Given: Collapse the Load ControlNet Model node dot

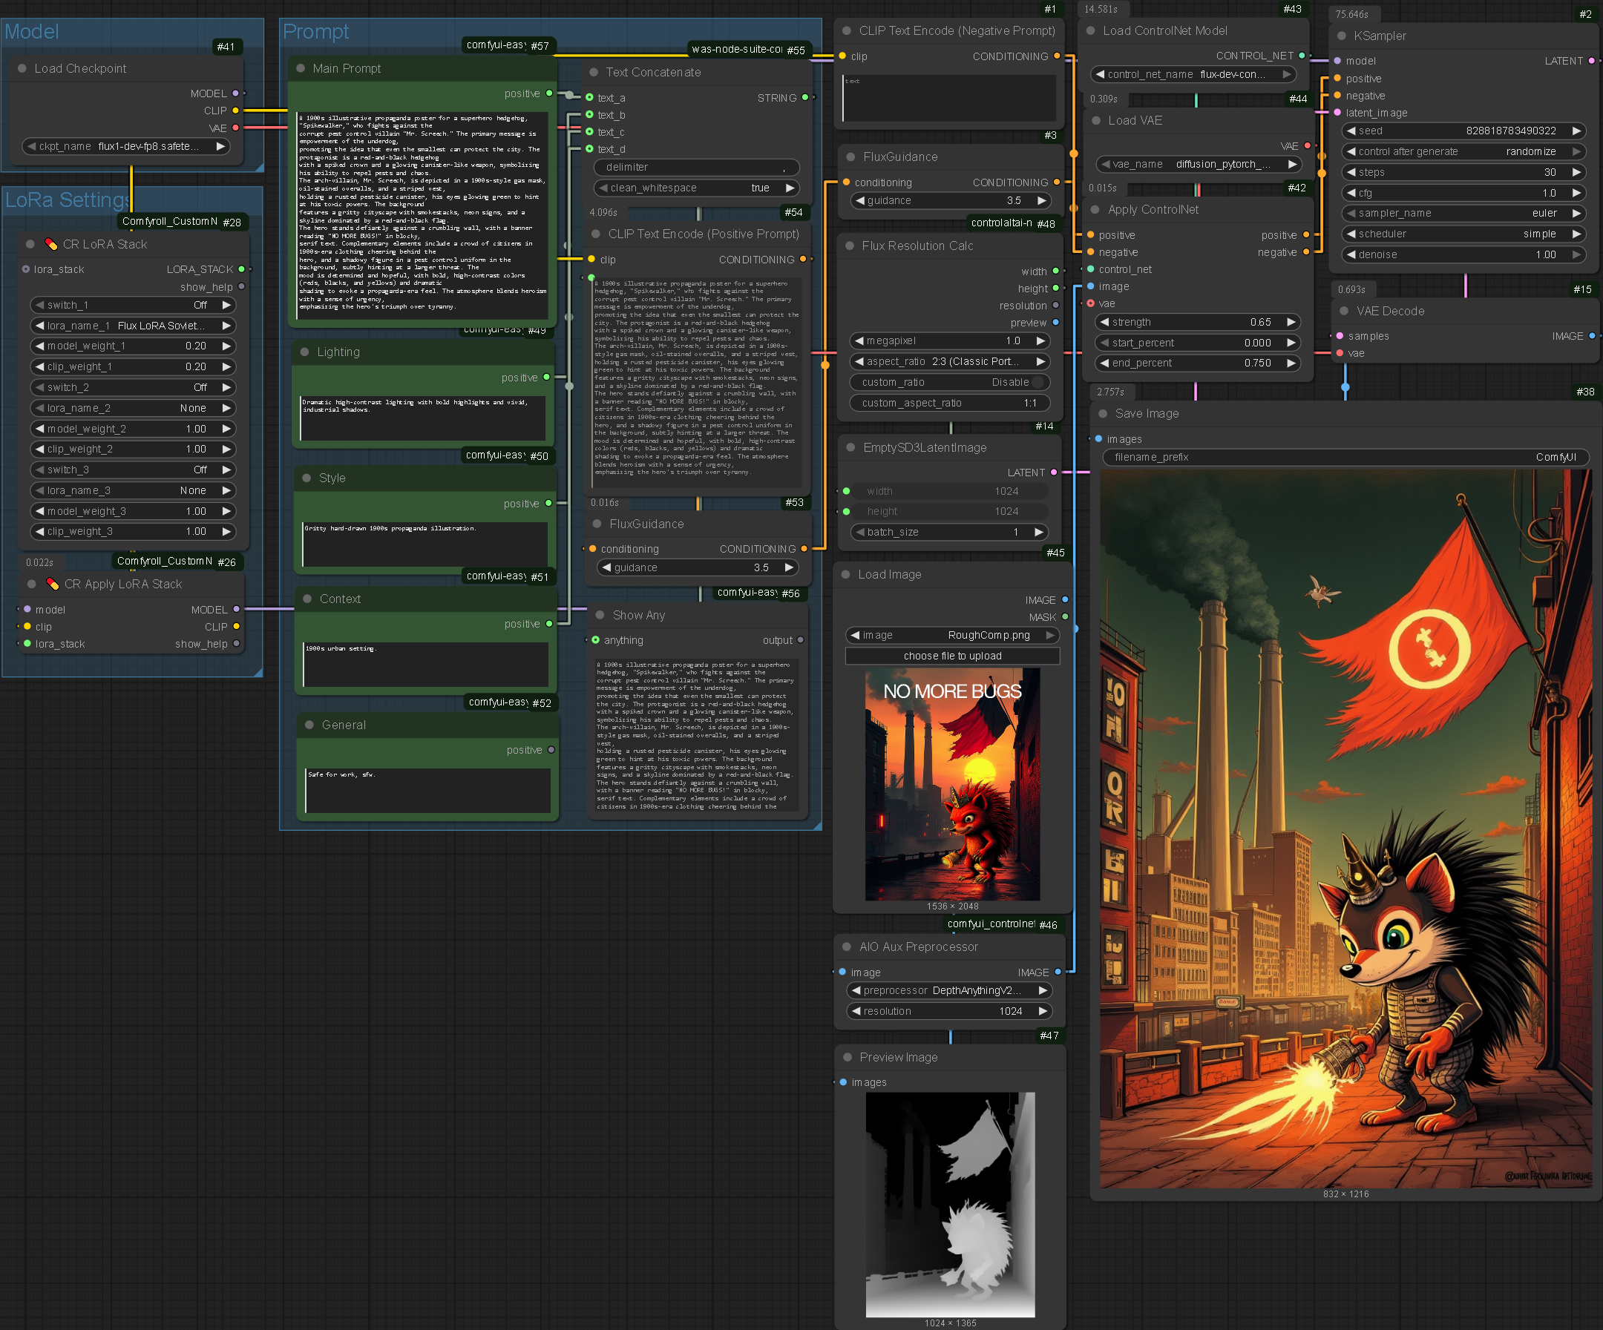Looking at the screenshot, I should [x=1091, y=31].
